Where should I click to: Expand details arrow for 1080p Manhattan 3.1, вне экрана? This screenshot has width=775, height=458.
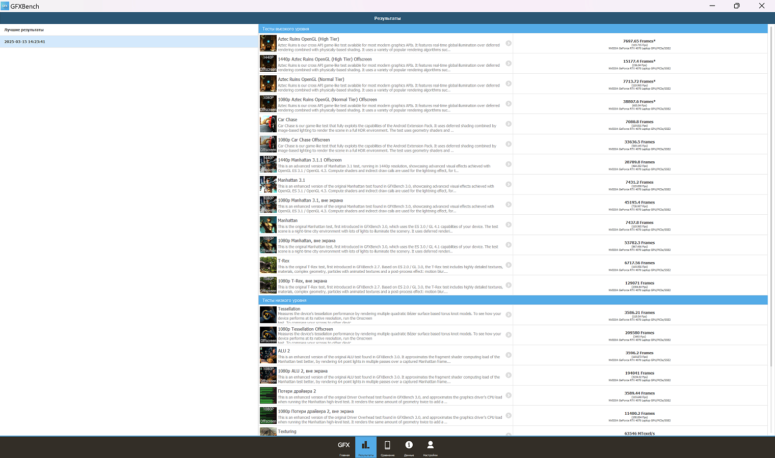(x=509, y=205)
